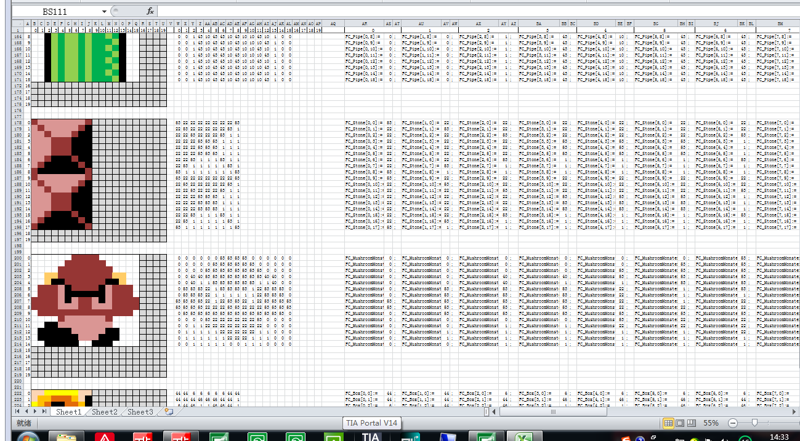Click the Insert Worksheet icon after Sheet3
This screenshot has width=800, height=441.
(x=169, y=411)
